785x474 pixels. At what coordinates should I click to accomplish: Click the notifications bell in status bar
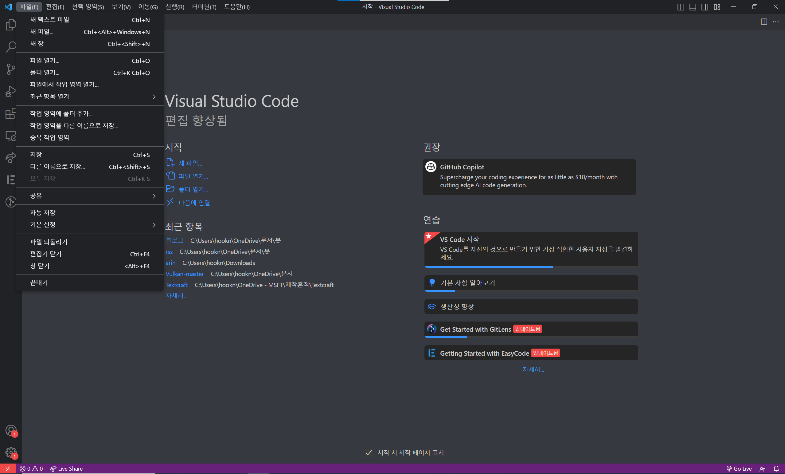point(776,468)
